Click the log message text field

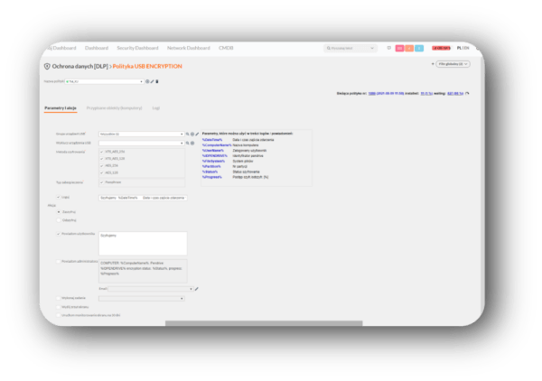143,198
